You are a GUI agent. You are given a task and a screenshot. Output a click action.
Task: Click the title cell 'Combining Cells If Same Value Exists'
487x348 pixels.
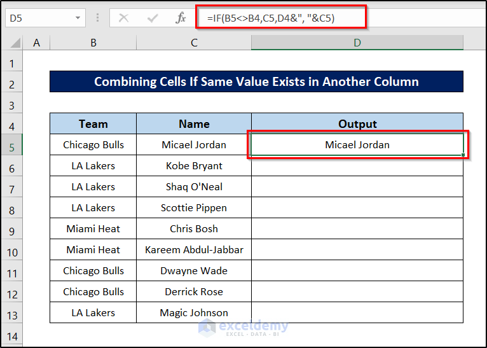coord(256,81)
